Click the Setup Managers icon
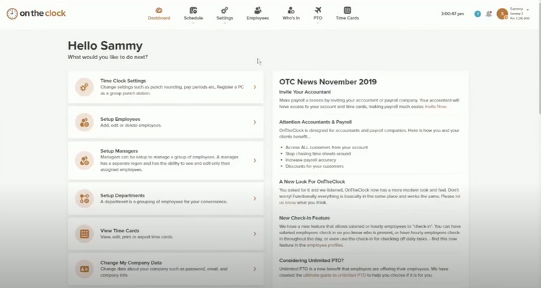The image size is (541, 288). click(84, 161)
